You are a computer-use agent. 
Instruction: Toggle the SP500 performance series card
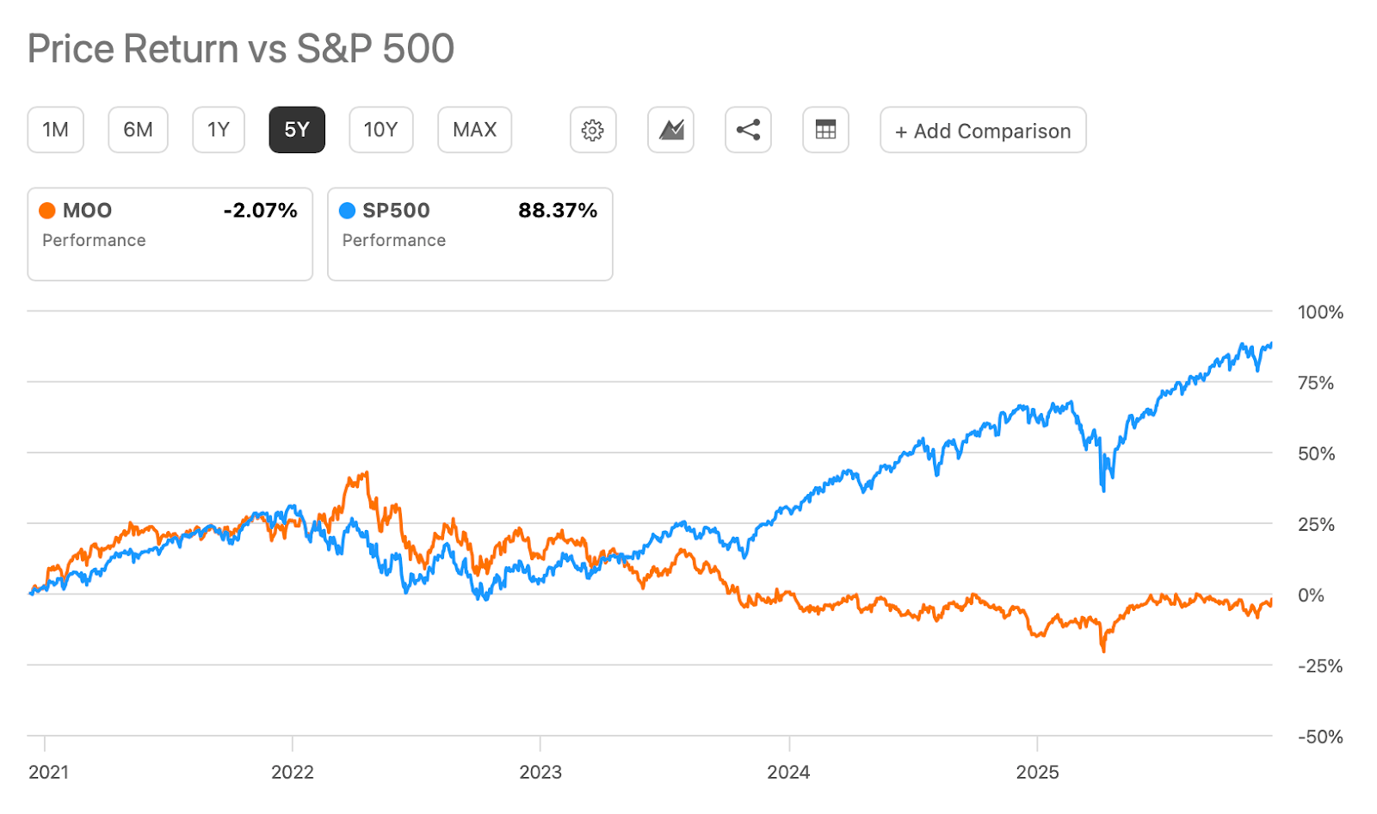(x=470, y=234)
